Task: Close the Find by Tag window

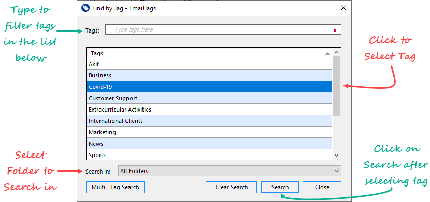Action: tap(343, 8)
